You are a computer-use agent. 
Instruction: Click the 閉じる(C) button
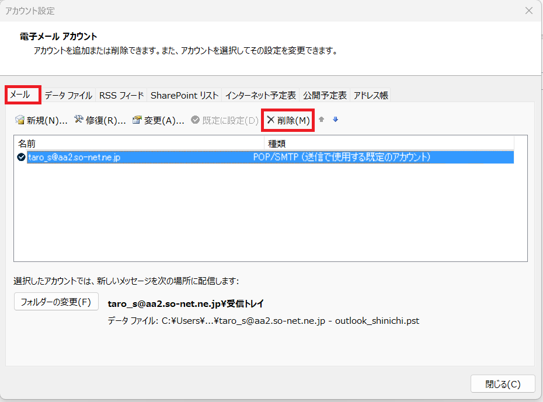[x=502, y=384]
